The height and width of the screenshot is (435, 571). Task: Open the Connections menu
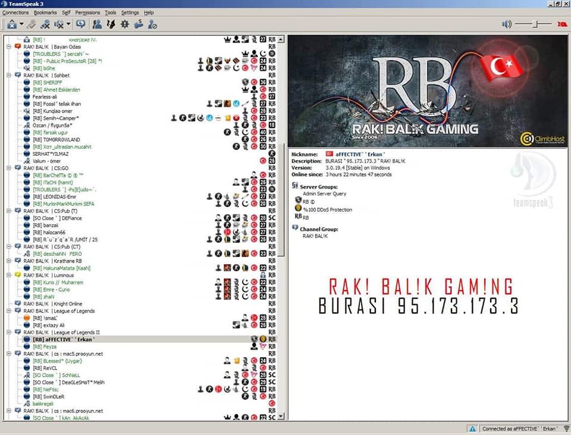(15, 12)
